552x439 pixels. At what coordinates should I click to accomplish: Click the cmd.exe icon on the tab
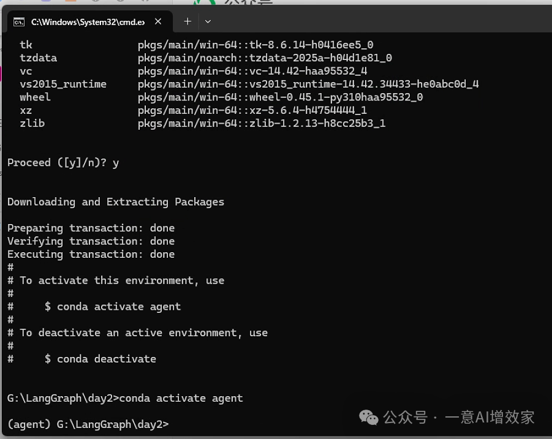[x=19, y=21]
